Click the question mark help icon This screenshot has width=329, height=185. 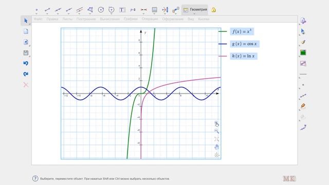click(35, 178)
